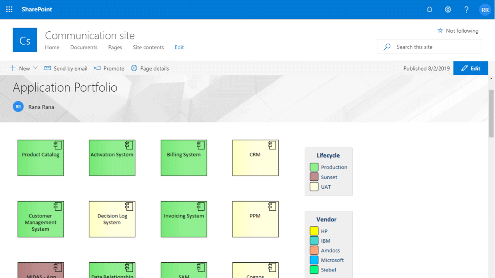
Task: Switch to the Documents tab
Action: click(x=84, y=47)
